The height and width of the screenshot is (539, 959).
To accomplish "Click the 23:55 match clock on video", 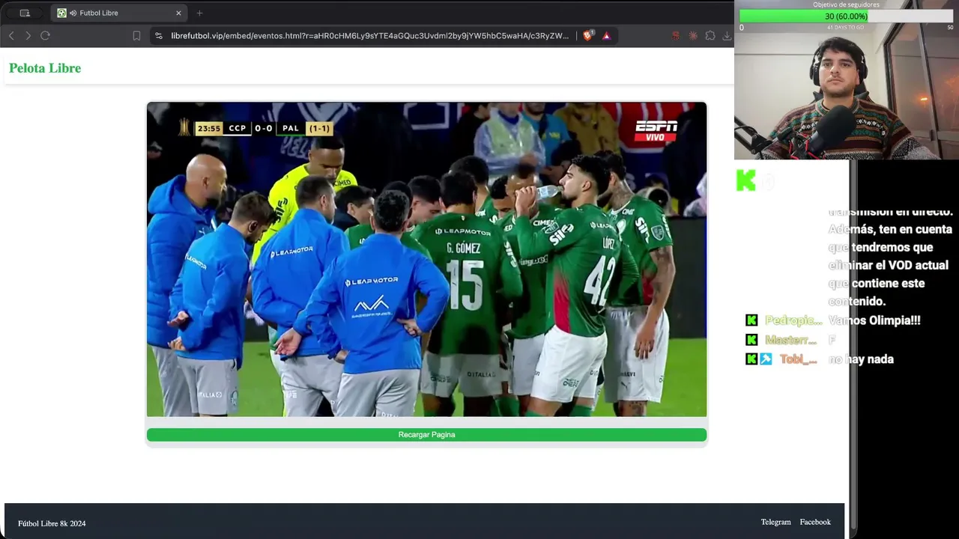I will 209,128.
